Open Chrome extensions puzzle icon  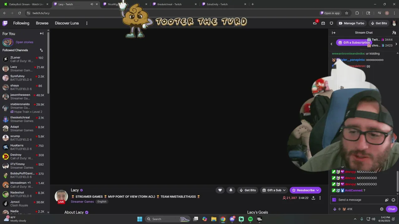pyautogui.click(x=357, y=13)
